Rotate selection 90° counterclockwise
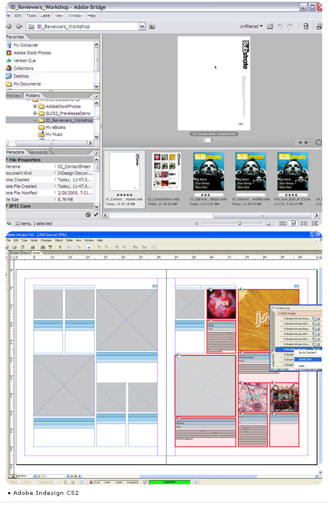Screen dimensions: 328x507 [280, 26]
